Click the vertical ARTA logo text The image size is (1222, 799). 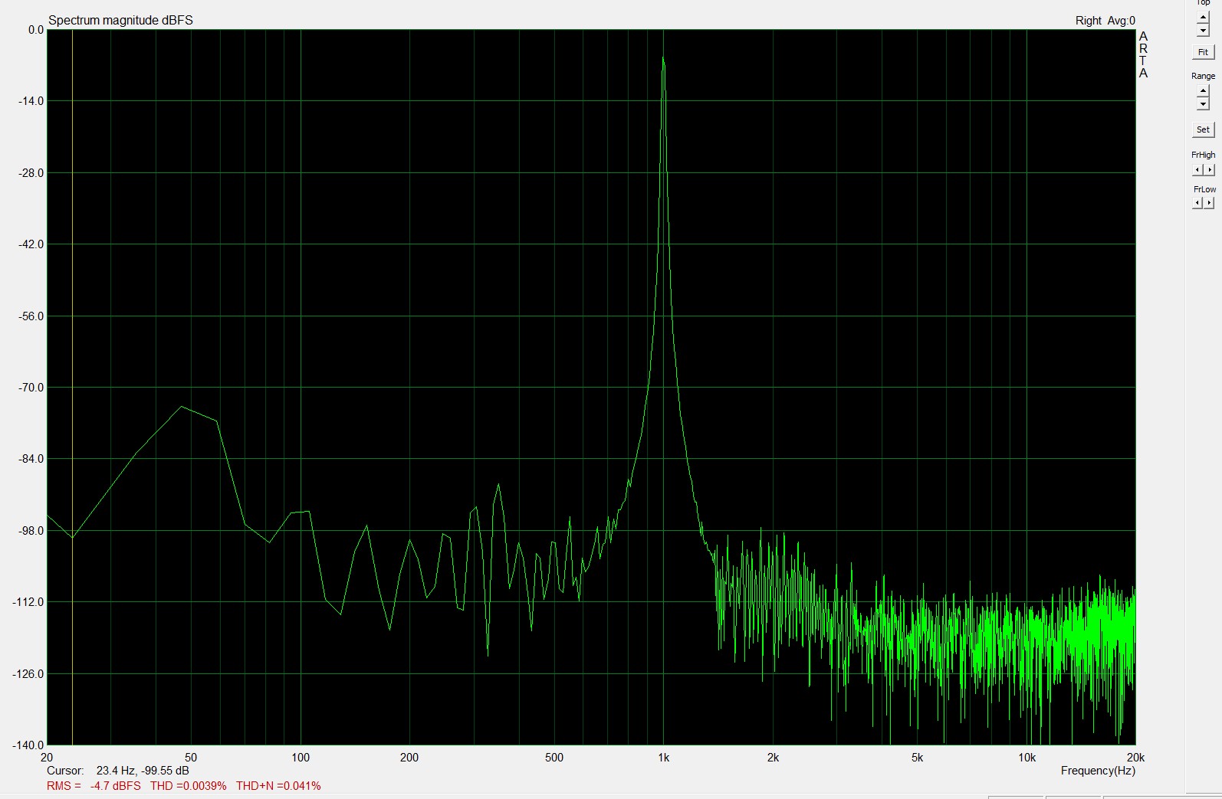(x=1143, y=55)
